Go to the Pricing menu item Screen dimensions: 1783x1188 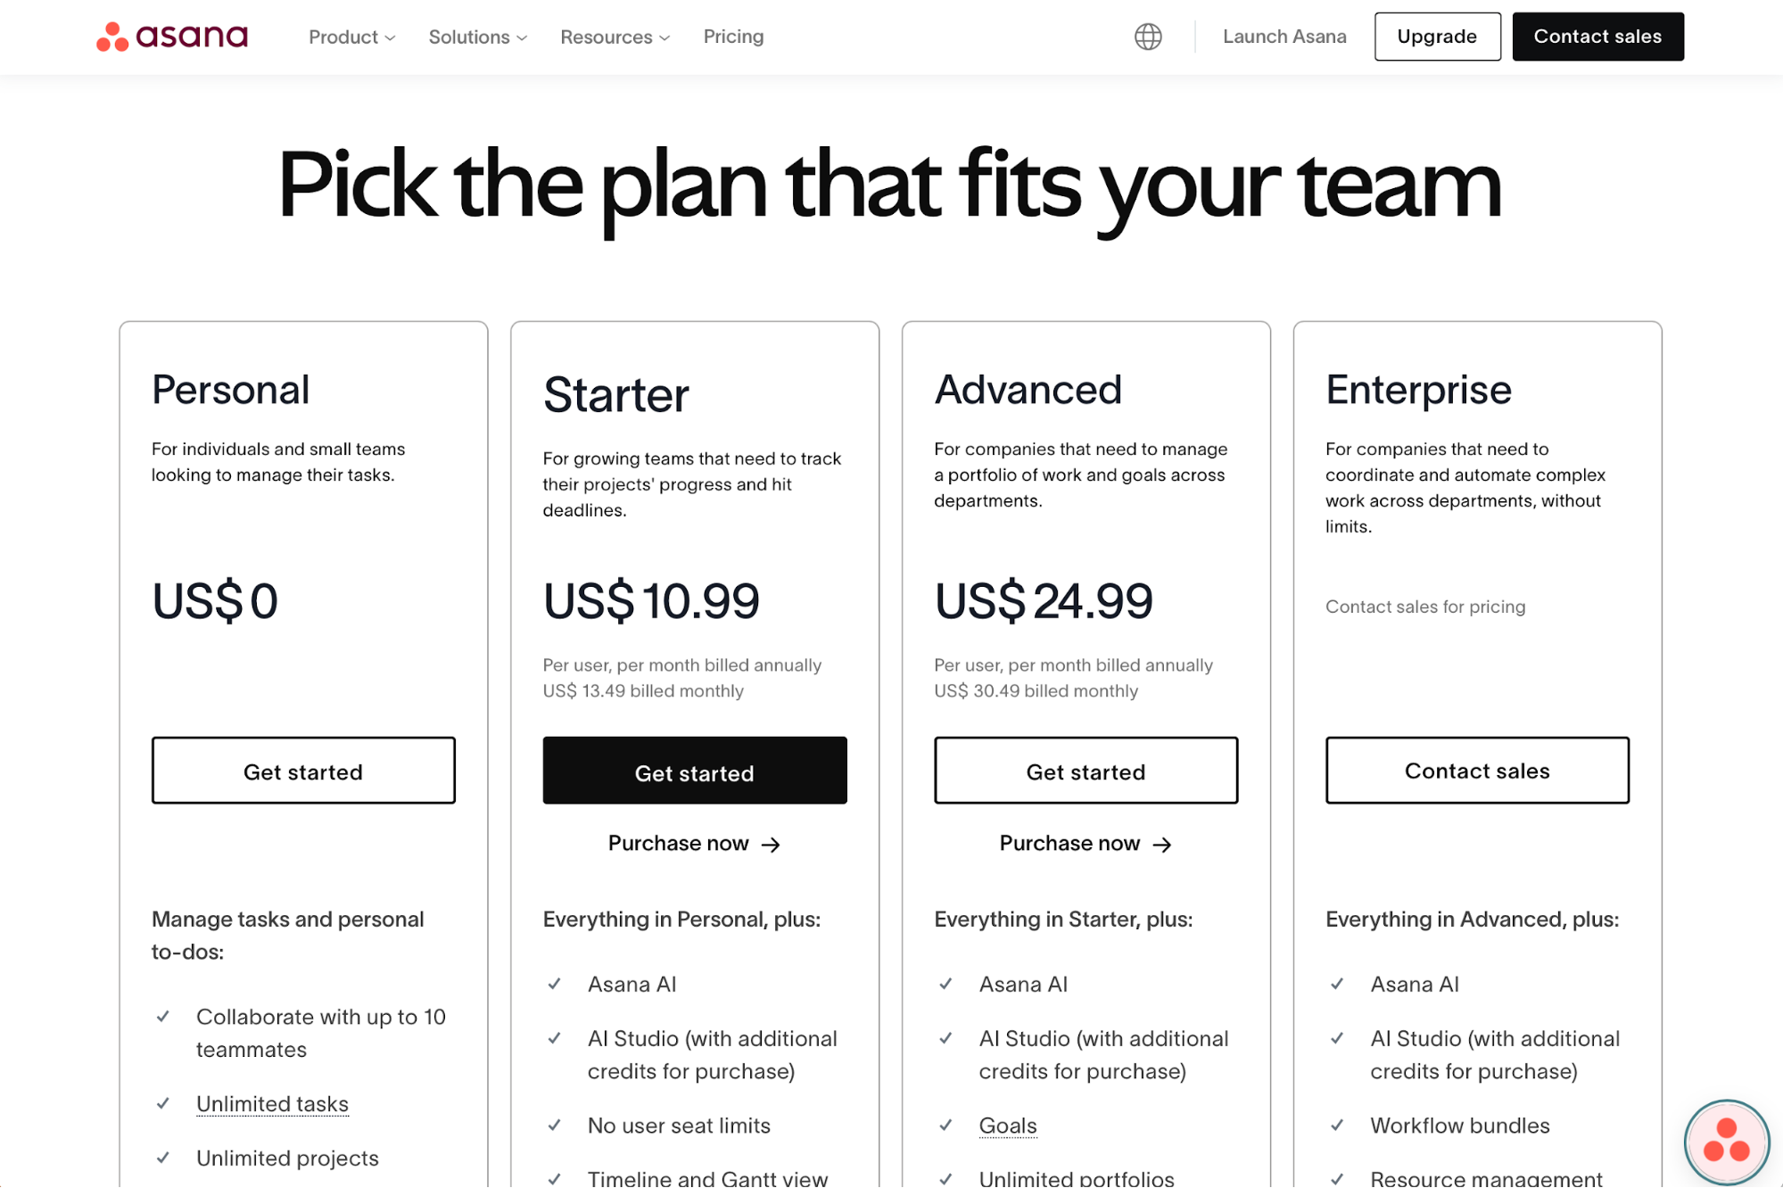click(x=733, y=37)
